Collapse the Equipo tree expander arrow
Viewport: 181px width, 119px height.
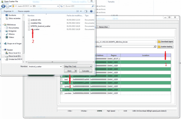pyautogui.click(x=3, y=50)
